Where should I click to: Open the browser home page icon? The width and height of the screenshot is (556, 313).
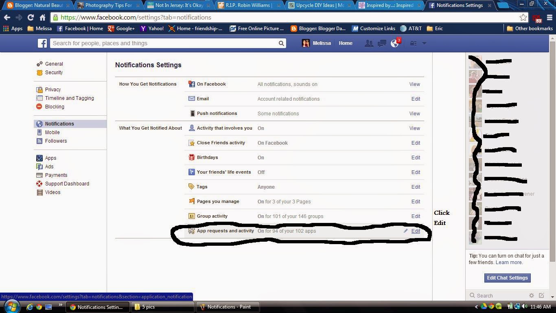(x=42, y=18)
